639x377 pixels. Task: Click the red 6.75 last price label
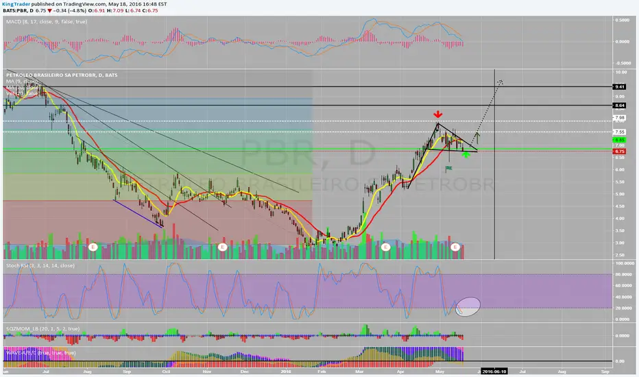[619, 151]
